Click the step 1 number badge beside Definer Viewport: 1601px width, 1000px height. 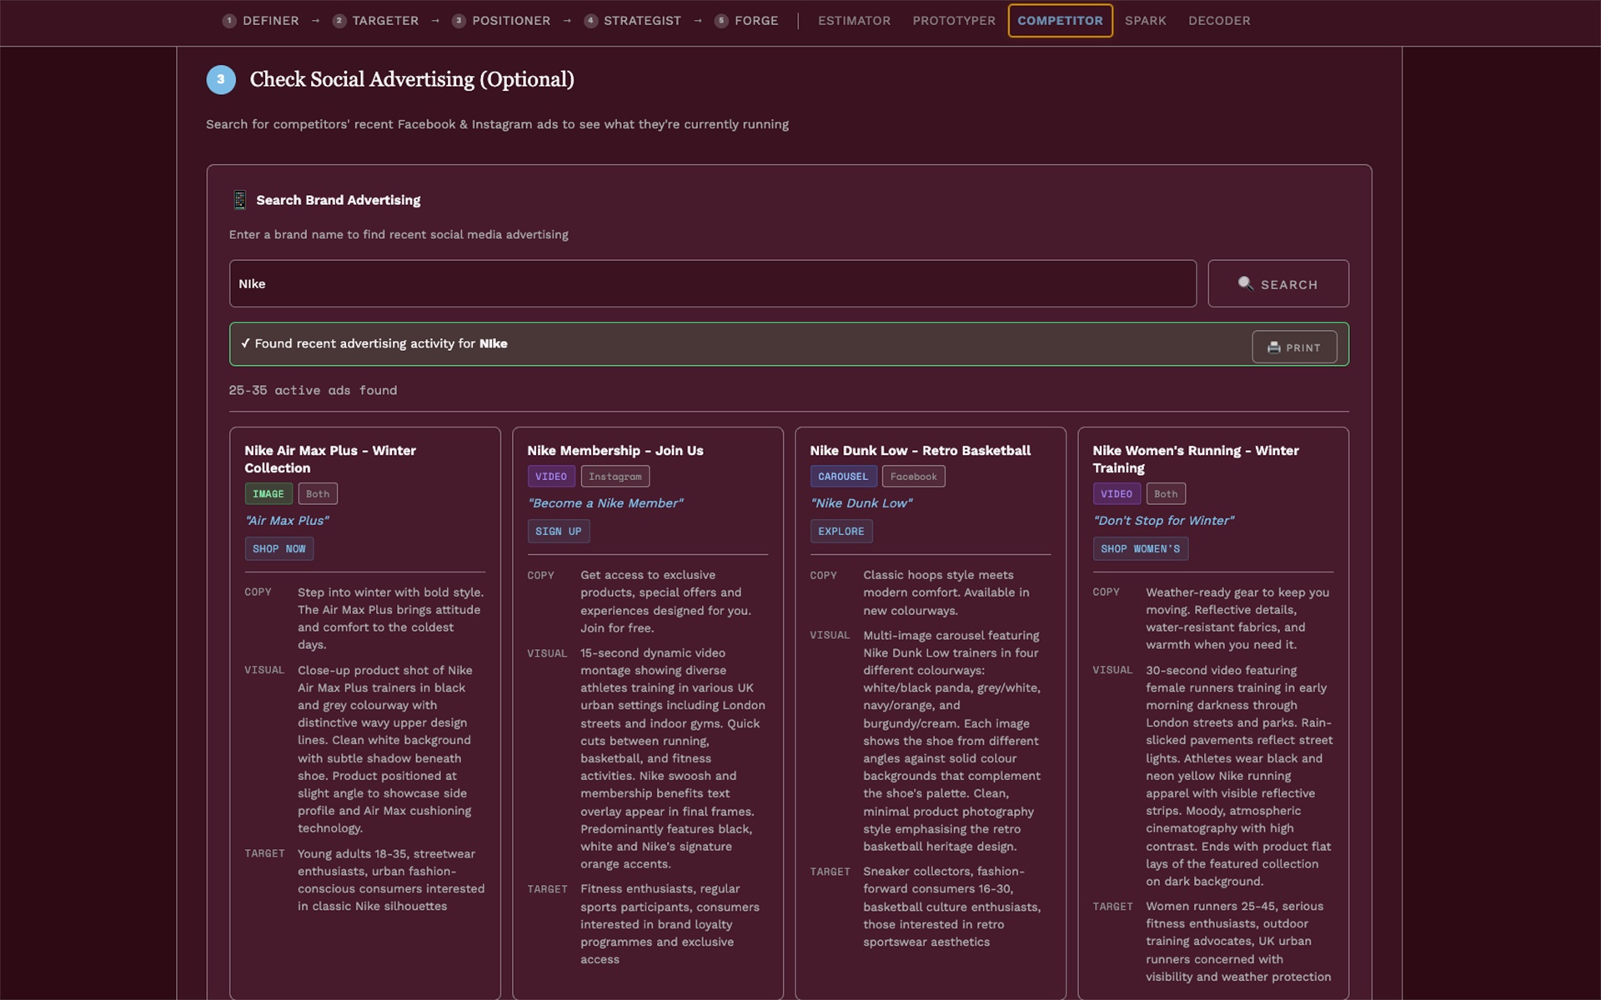229,21
